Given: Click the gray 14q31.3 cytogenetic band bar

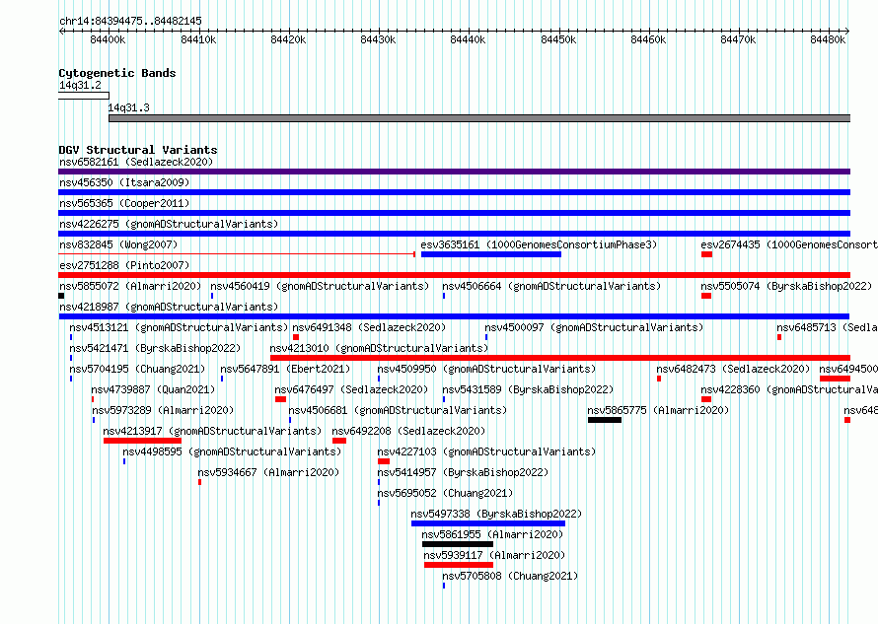Looking at the screenshot, I should click(479, 118).
